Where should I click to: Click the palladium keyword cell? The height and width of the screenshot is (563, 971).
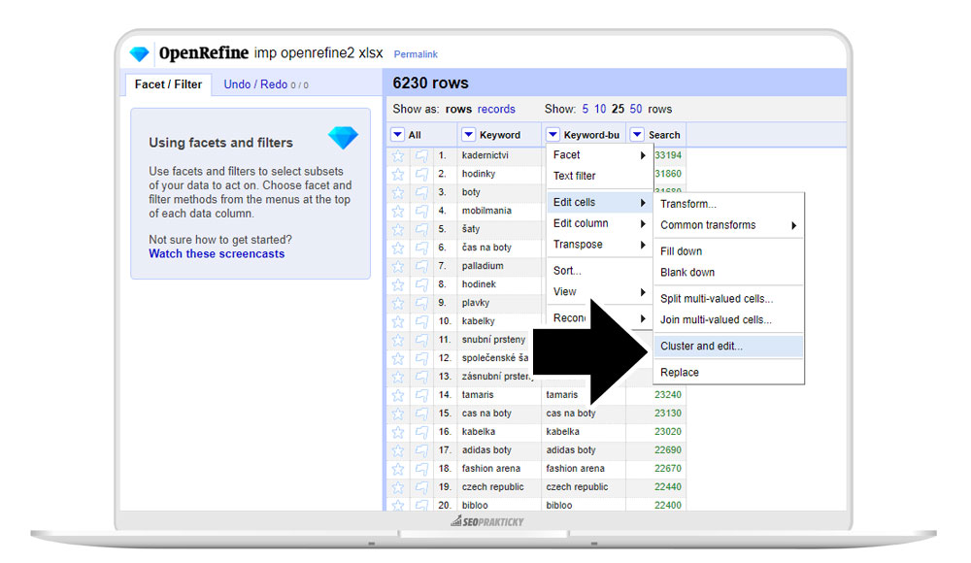click(483, 266)
